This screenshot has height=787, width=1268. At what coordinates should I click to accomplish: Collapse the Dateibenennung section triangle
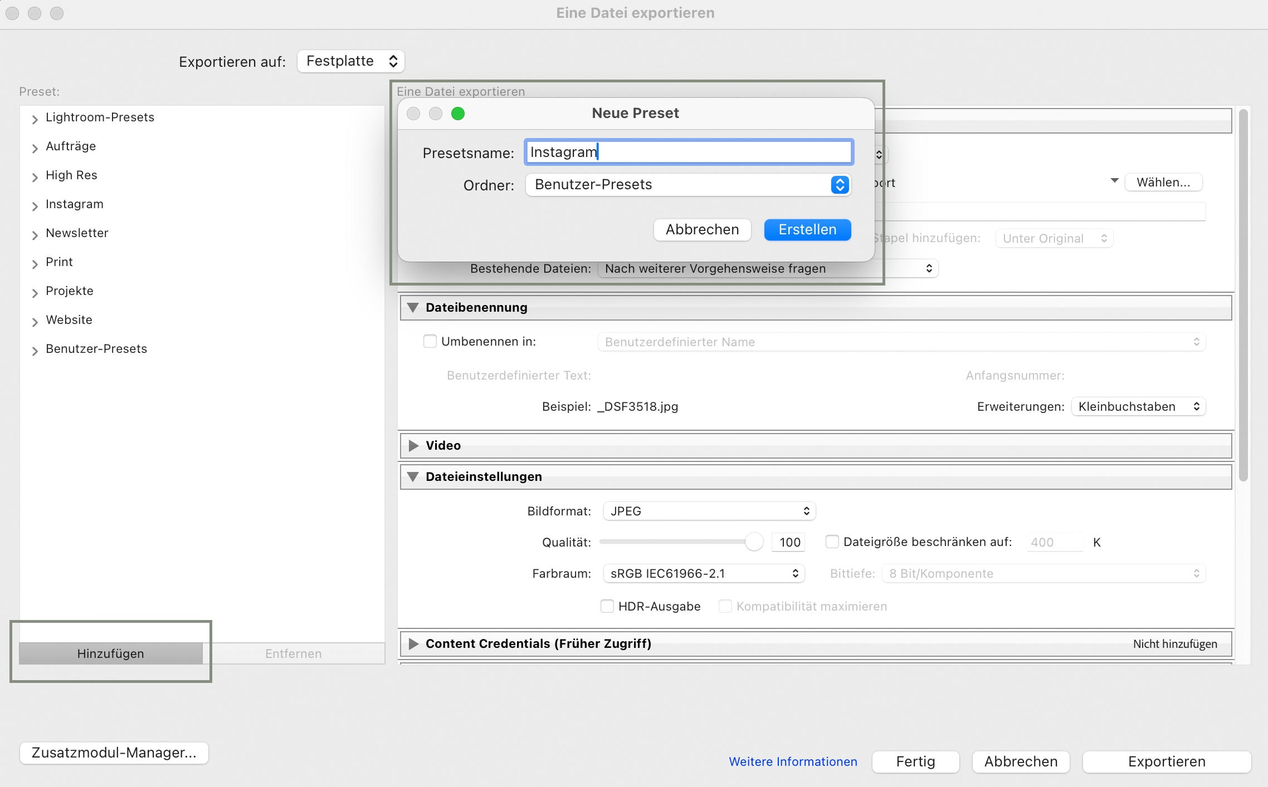point(413,307)
